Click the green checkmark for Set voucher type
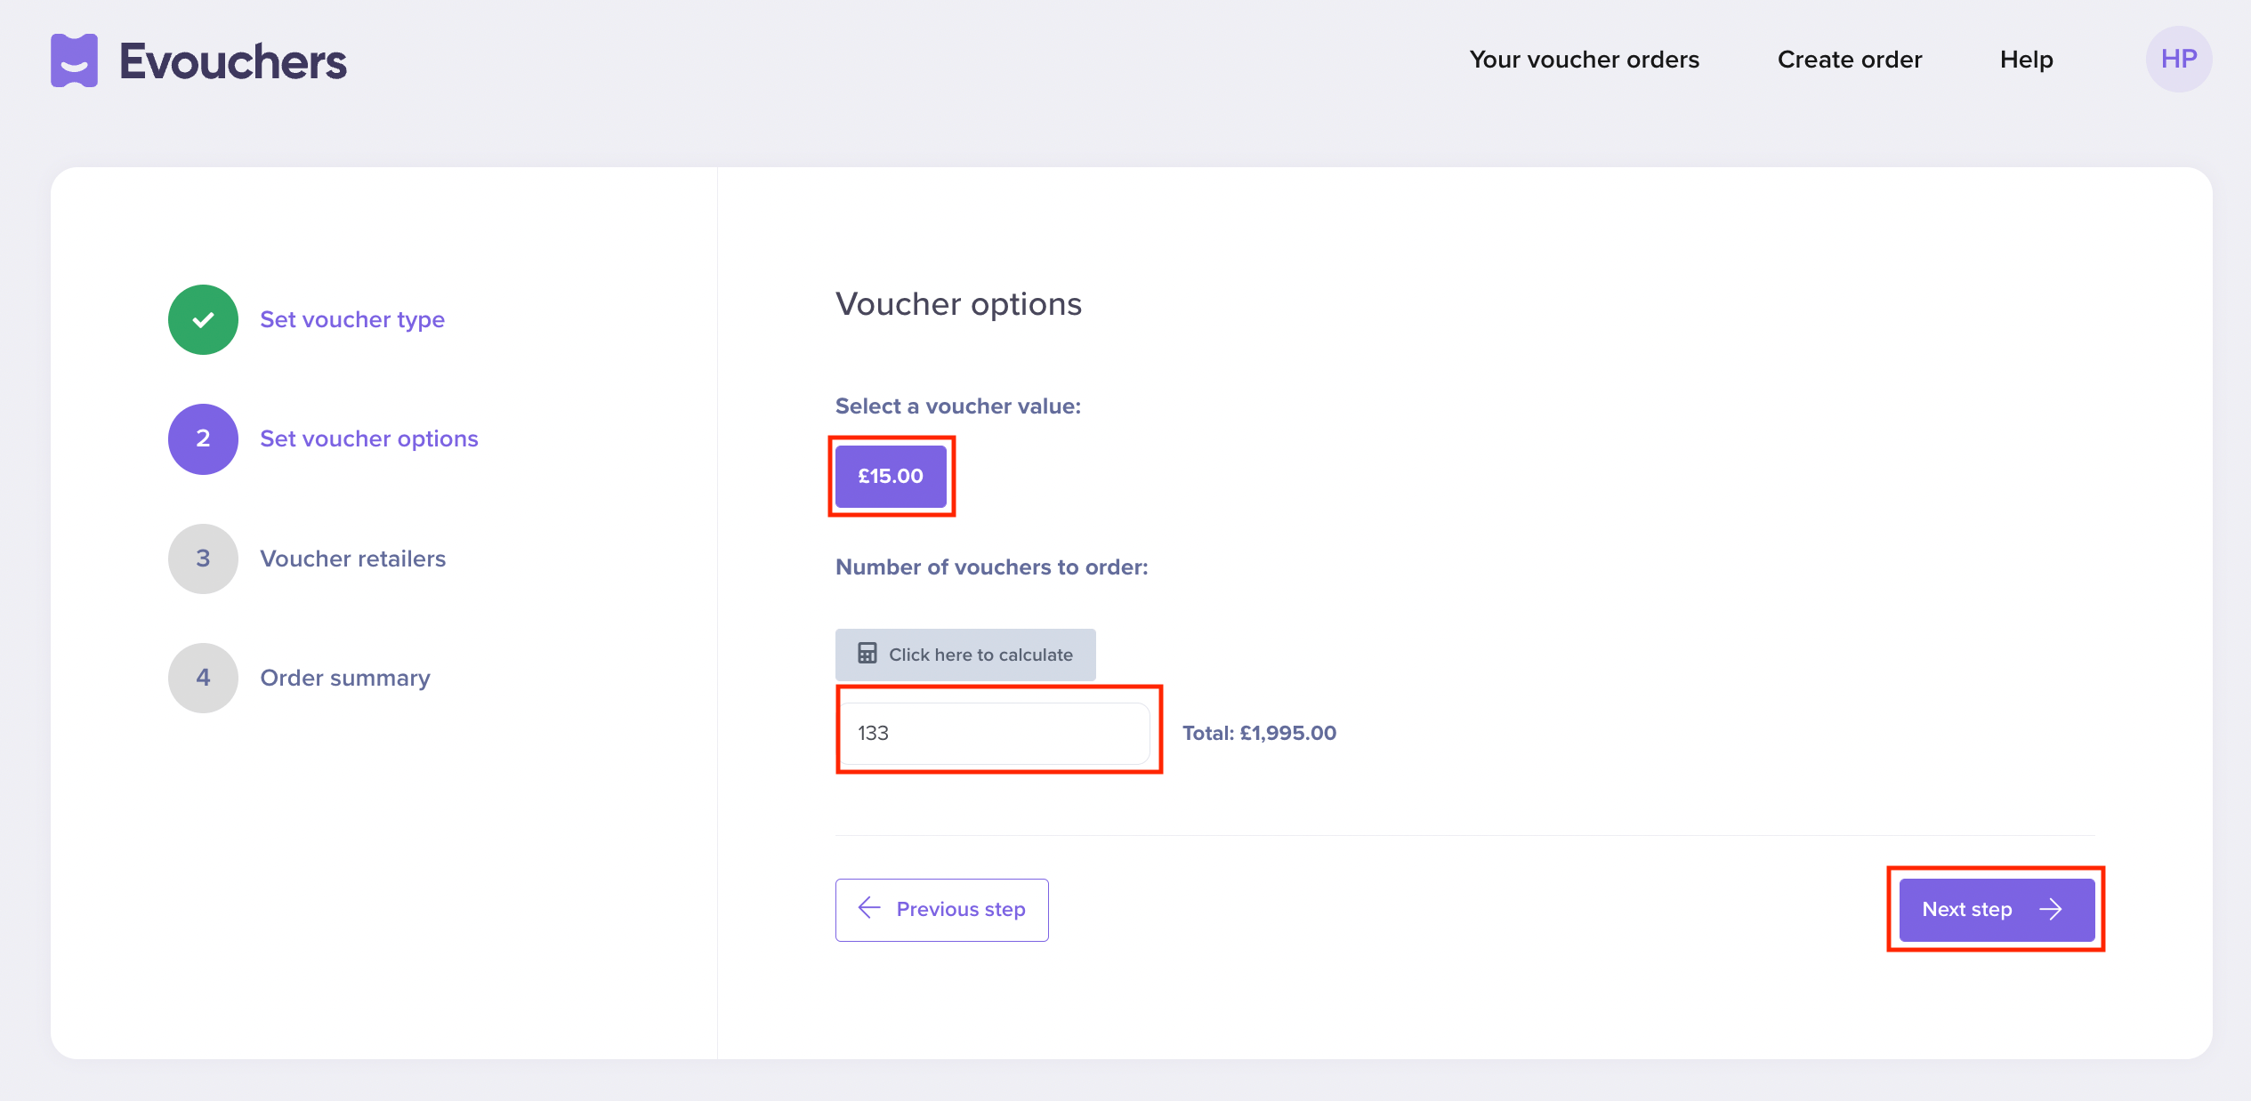The height and width of the screenshot is (1101, 2251). (203, 319)
